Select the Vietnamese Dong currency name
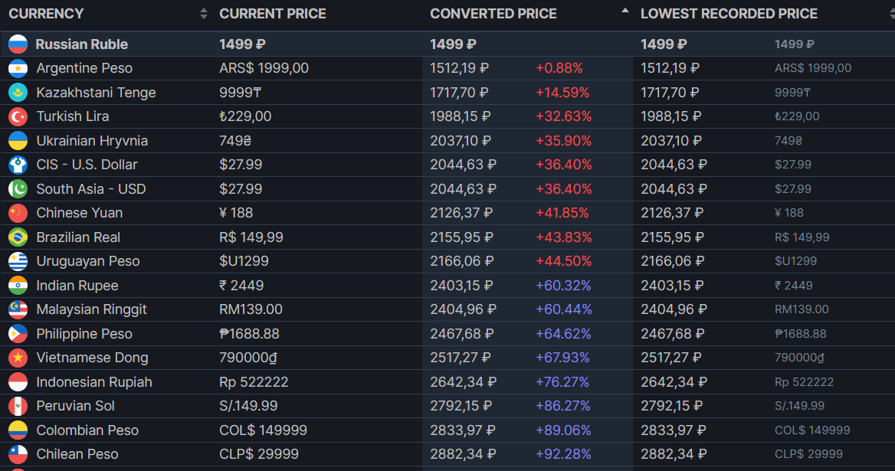 93,358
